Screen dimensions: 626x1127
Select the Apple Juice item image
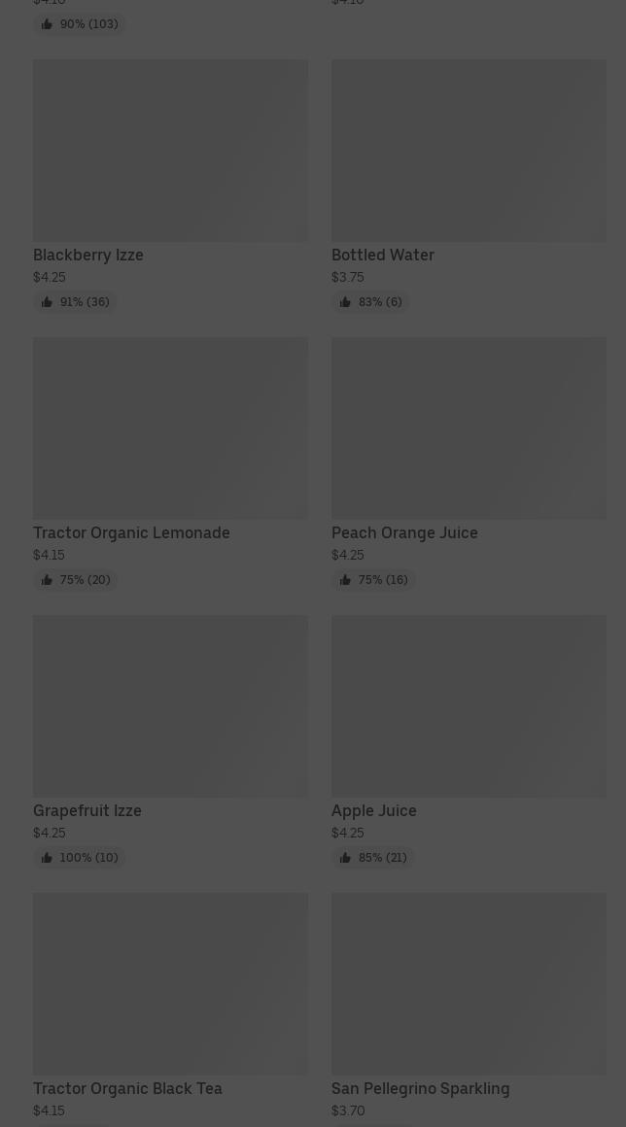coord(469,706)
